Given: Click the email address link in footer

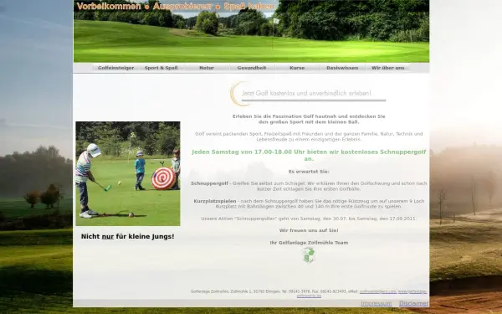Looking at the screenshot, I should pyautogui.click(x=378, y=291).
